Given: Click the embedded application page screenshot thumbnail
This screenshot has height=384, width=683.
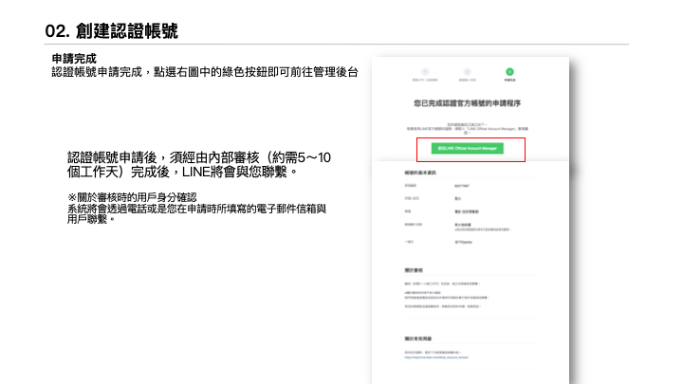Looking at the screenshot, I should 471,228.
